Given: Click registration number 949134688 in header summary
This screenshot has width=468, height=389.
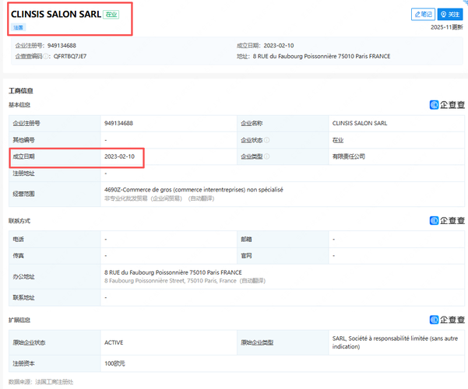Looking at the screenshot, I should (62, 45).
